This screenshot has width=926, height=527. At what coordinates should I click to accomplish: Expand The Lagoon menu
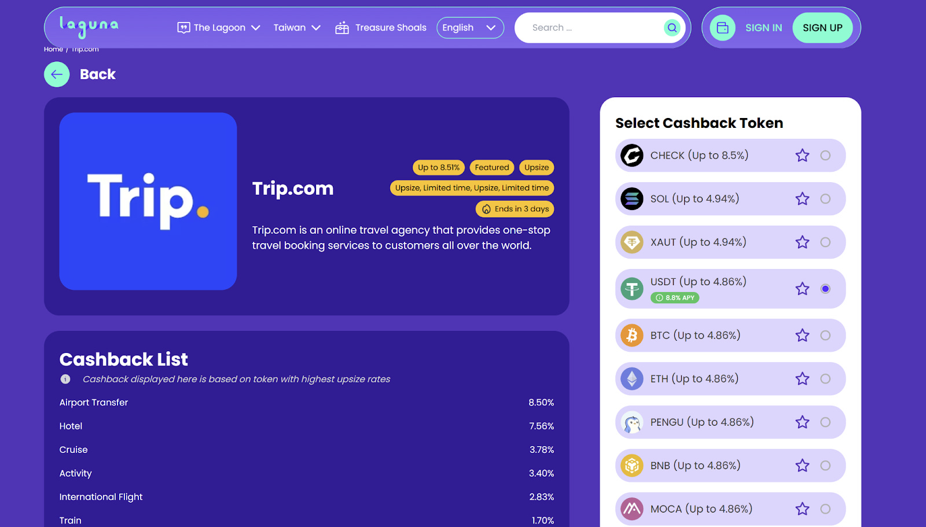tap(219, 28)
